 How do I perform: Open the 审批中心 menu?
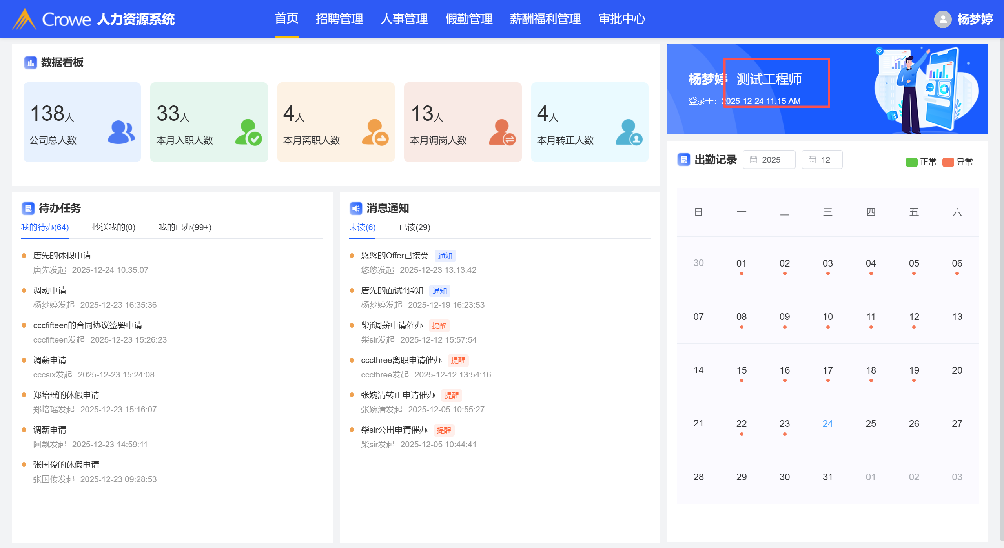pos(622,19)
